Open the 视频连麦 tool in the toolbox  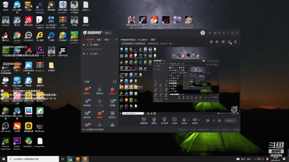[x=87, y=103]
